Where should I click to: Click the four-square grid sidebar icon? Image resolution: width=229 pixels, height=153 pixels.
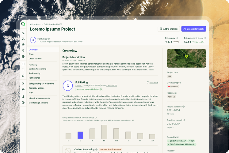point(23,64)
